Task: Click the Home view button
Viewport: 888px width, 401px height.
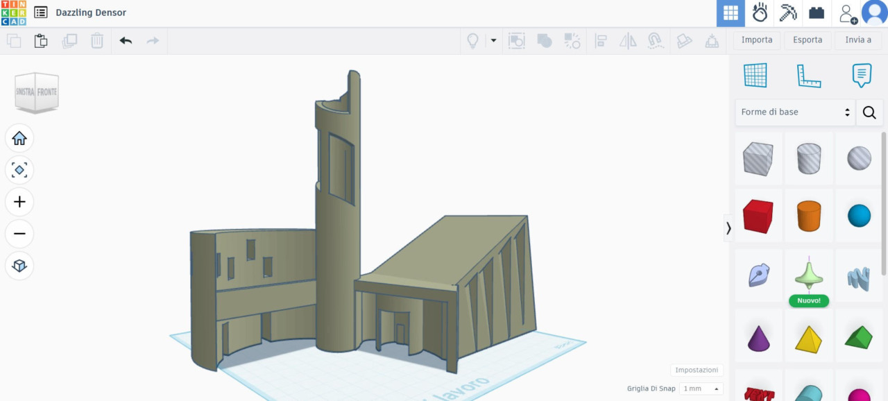Action: click(19, 138)
